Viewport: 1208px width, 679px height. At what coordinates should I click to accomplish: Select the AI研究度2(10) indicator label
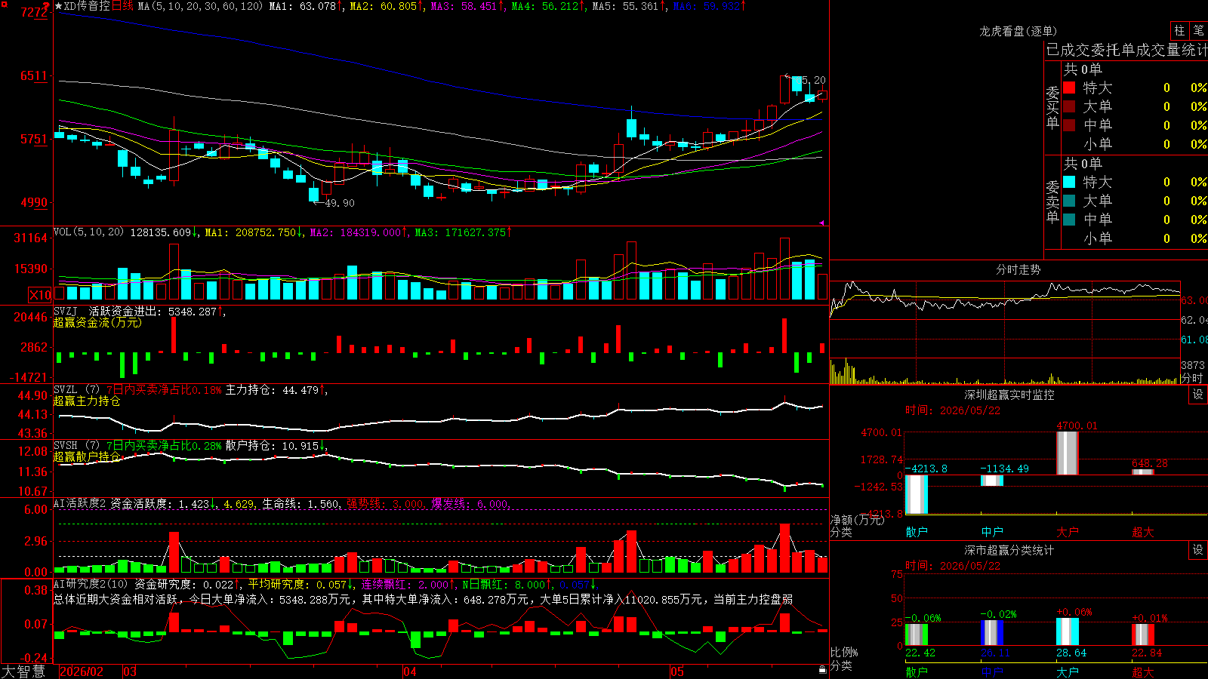[x=91, y=585]
